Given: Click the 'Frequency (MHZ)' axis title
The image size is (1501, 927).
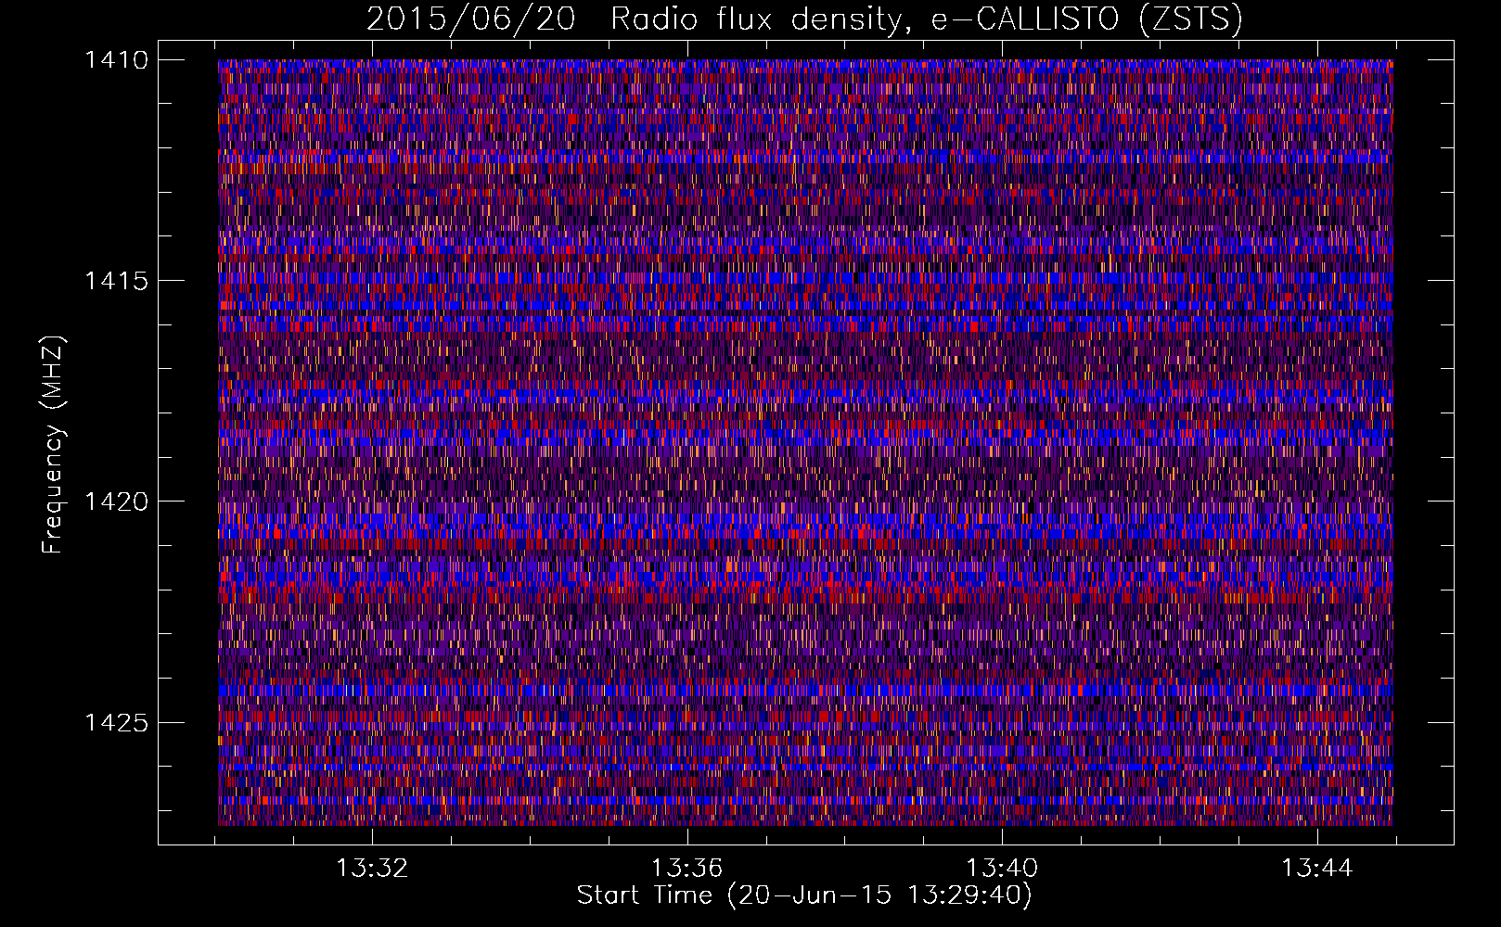Looking at the screenshot, I should tap(54, 444).
